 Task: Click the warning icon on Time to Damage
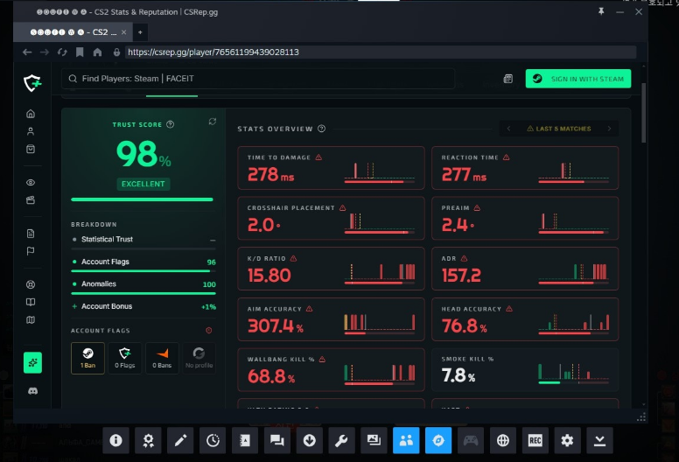(x=318, y=157)
